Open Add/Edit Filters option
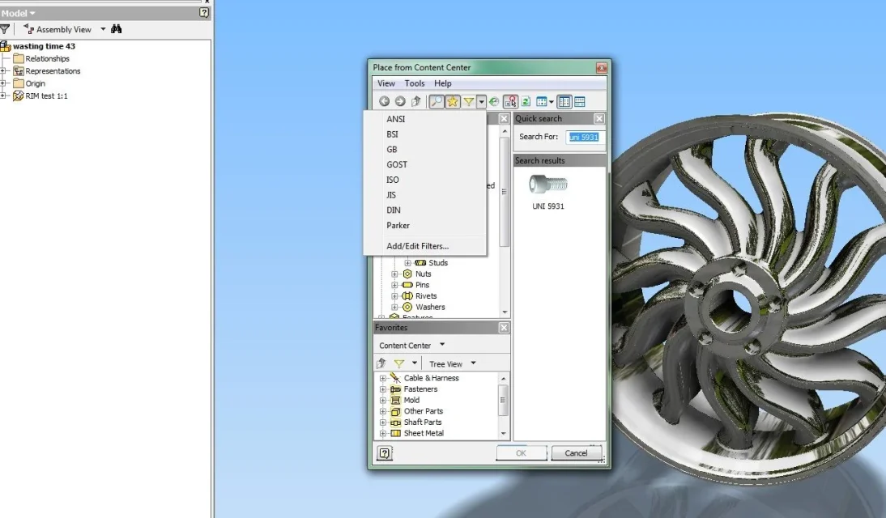The width and height of the screenshot is (886, 518). [418, 246]
